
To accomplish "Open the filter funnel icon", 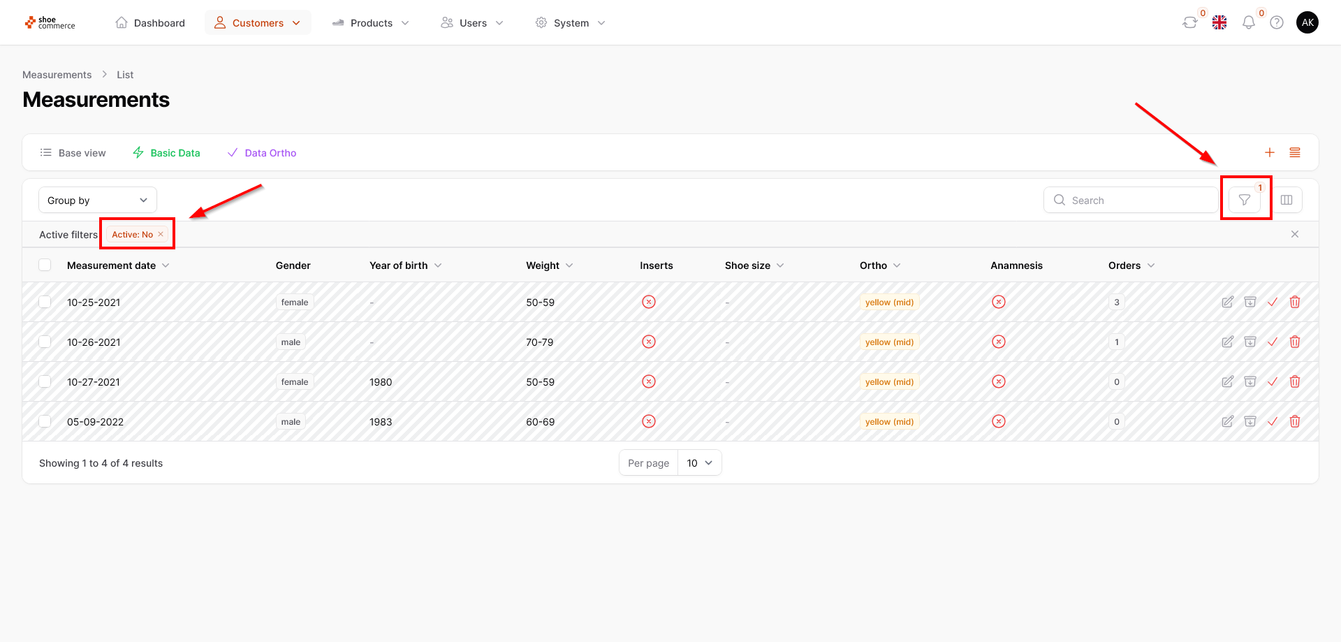I will (x=1244, y=200).
